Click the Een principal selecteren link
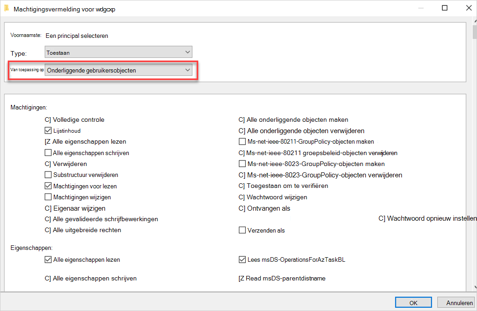The height and width of the screenshot is (311, 477). point(77,36)
